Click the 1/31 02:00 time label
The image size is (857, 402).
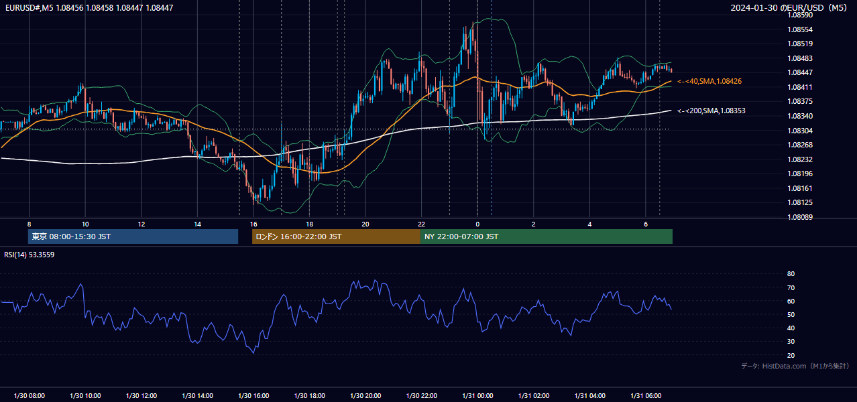534,396
